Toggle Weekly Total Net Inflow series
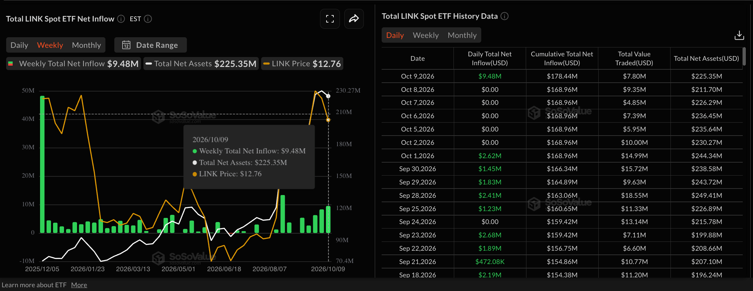Viewport: 753px width, 291px height. 74,64
